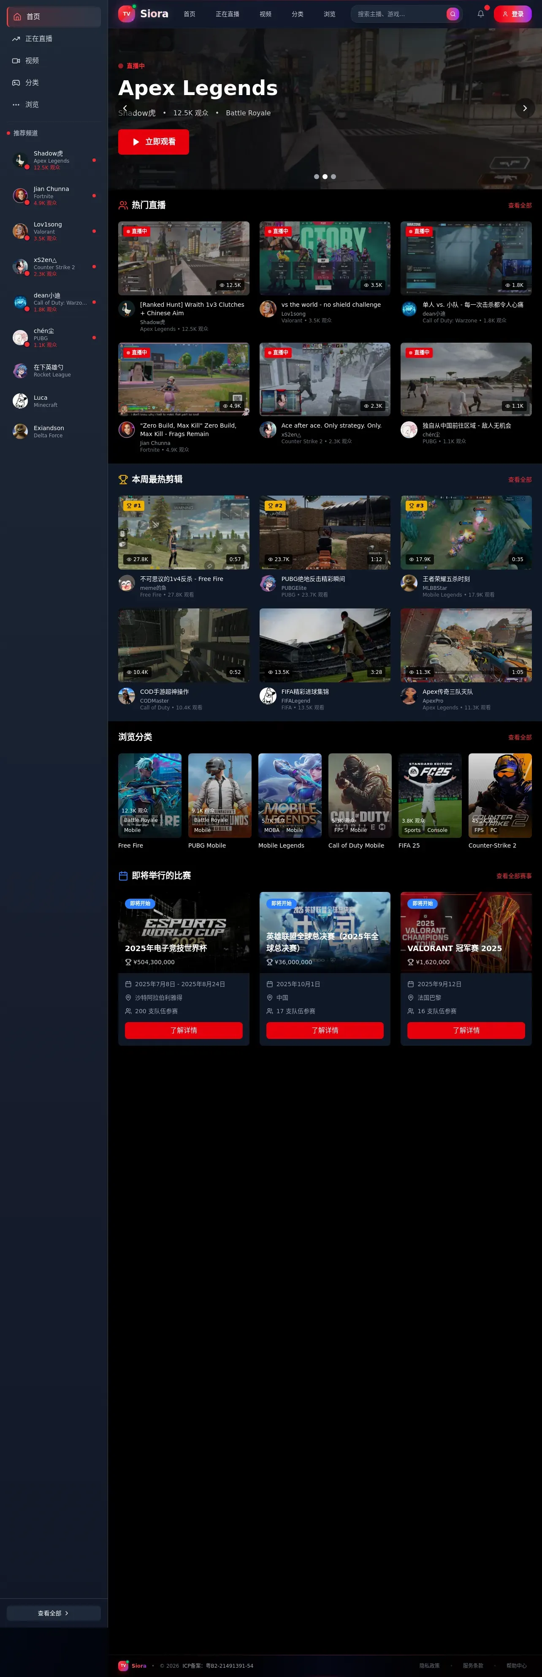Click xS2en△ avatar in sidebar
This screenshot has width=542, height=1677.
pos(20,266)
